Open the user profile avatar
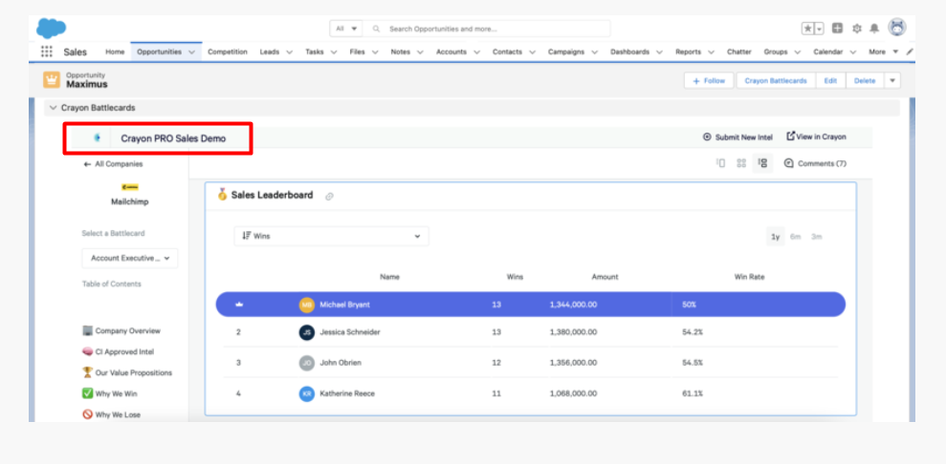The image size is (946, 464). pyautogui.click(x=897, y=27)
